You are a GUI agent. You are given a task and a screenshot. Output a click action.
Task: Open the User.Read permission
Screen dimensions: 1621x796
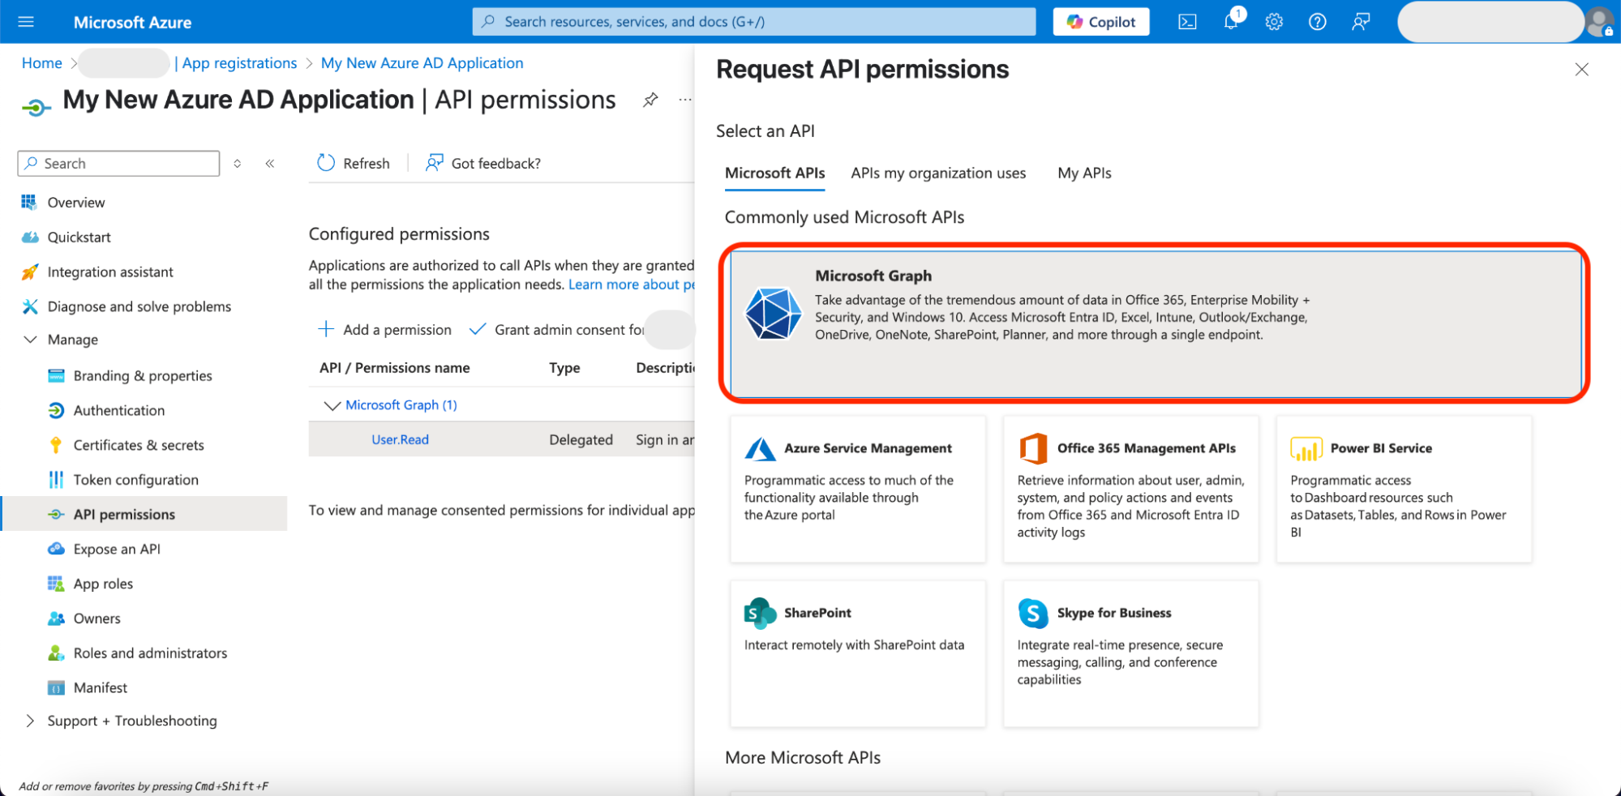pyautogui.click(x=400, y=440)
